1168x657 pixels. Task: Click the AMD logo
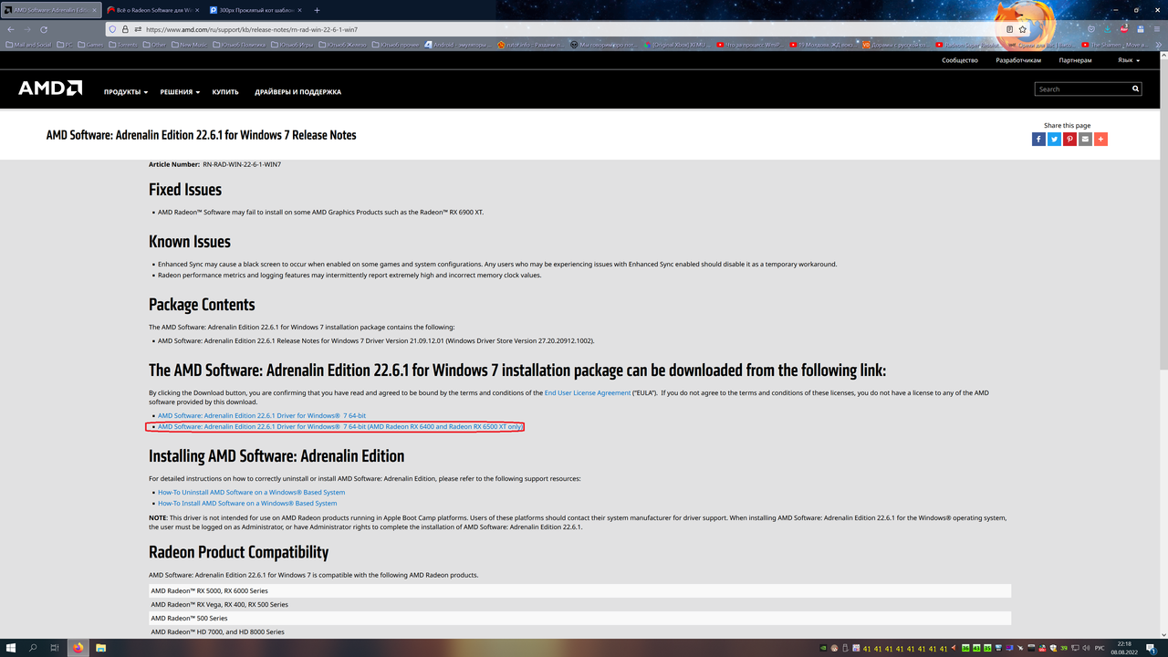coord(50,89)
